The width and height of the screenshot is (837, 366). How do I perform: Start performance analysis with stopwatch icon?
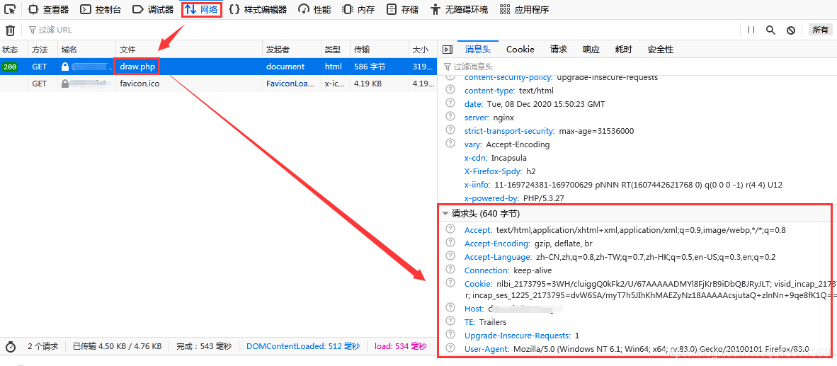[10, 346]
